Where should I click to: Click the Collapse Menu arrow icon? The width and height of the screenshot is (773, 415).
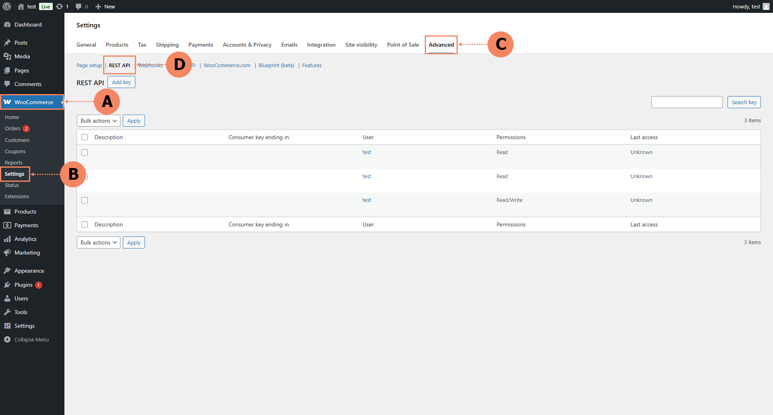point(7,339)
